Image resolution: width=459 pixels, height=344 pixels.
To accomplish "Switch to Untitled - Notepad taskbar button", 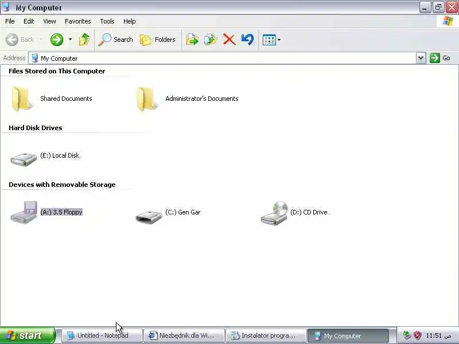I will [x=102, y=335].
